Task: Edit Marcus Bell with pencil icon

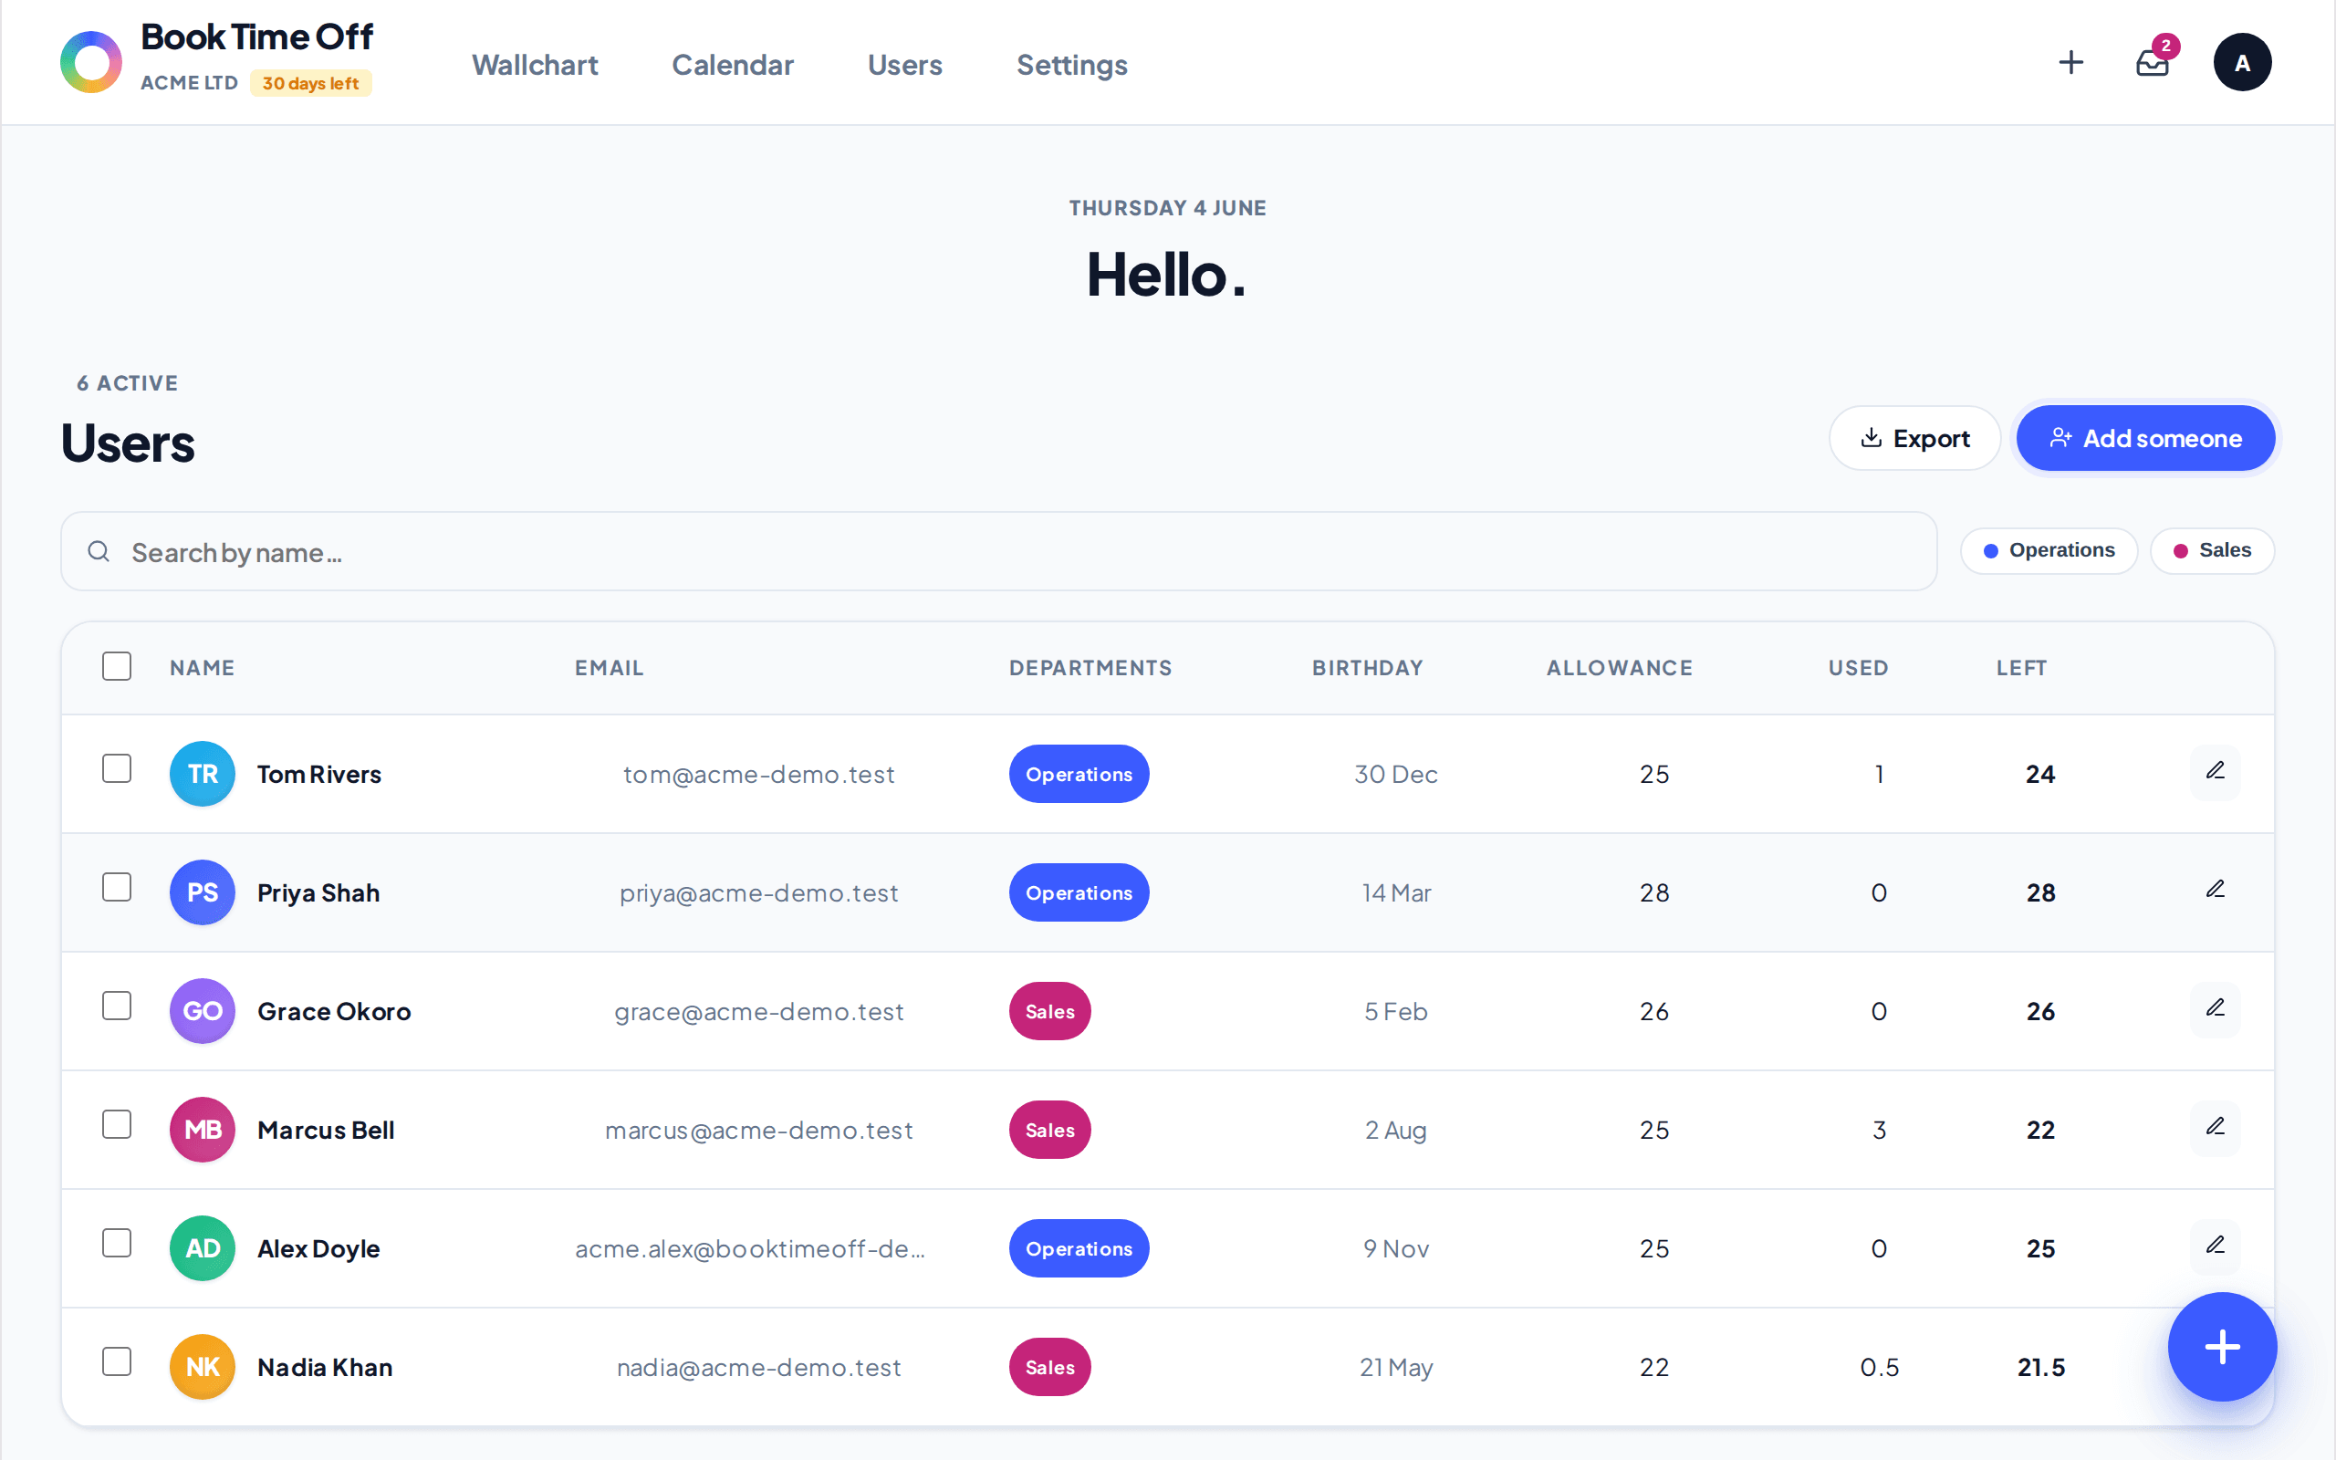Action: pyautogui.click(x=2216, y=1128)
